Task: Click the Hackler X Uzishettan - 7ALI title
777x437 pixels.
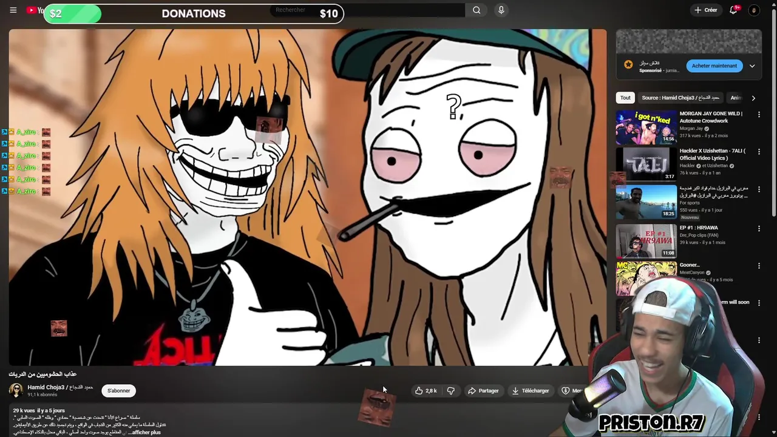Action: [712, 154]
